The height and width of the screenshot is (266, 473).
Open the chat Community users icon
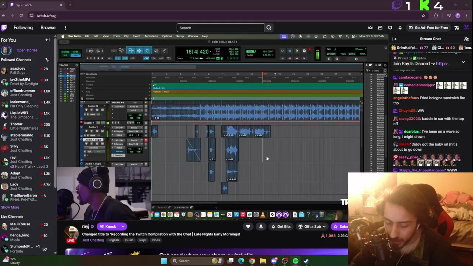coord(466,39)
